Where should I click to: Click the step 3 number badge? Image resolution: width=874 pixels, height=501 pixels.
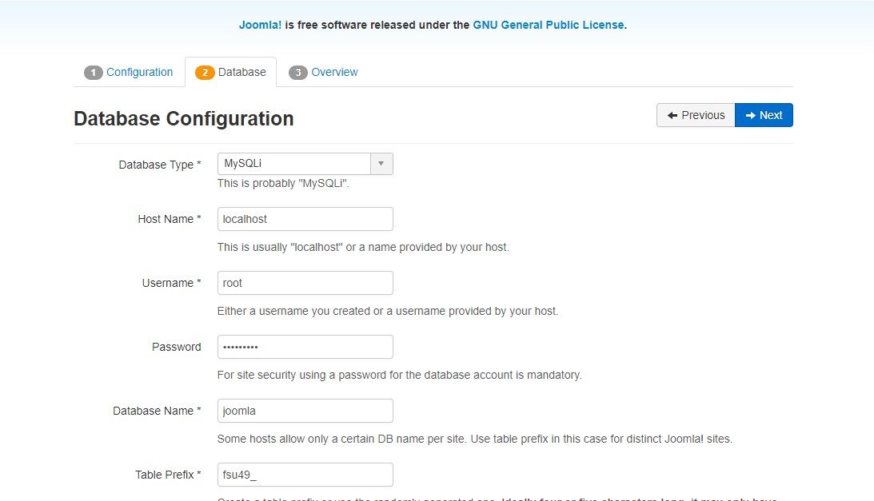coord(298,73)
